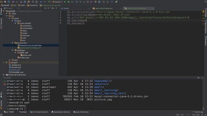Viewport: 207px width, 116px height.
Task: Open the Structure side panel tab
Action: (1, 24)
